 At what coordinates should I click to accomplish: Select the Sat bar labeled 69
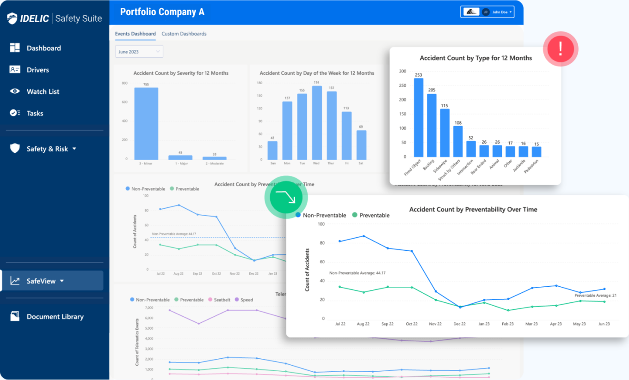[x=361, y=145]
